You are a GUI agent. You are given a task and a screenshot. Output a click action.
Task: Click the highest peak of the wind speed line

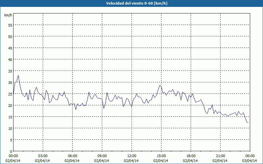pos(18,75)
